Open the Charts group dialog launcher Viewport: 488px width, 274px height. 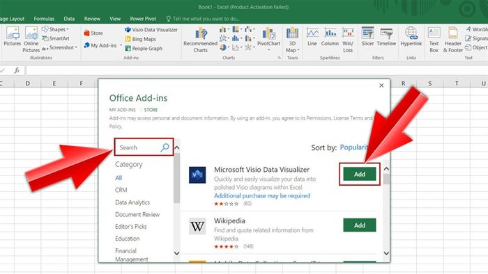[279, 58]
